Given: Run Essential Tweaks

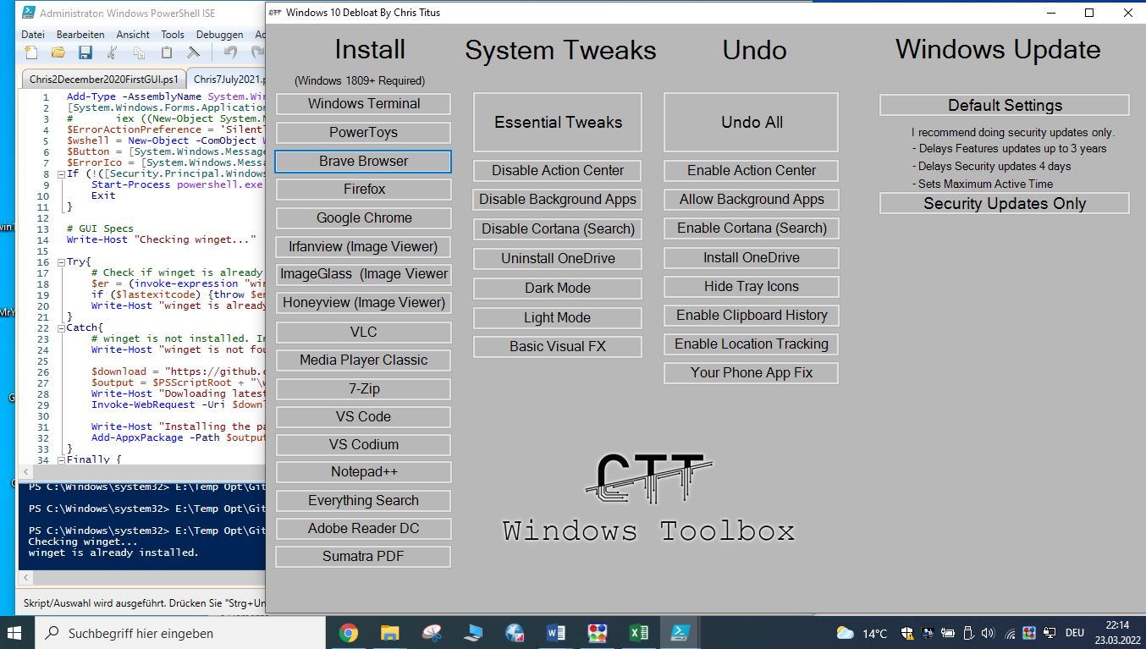Looking at the screenshot, I should click(558, 123).
